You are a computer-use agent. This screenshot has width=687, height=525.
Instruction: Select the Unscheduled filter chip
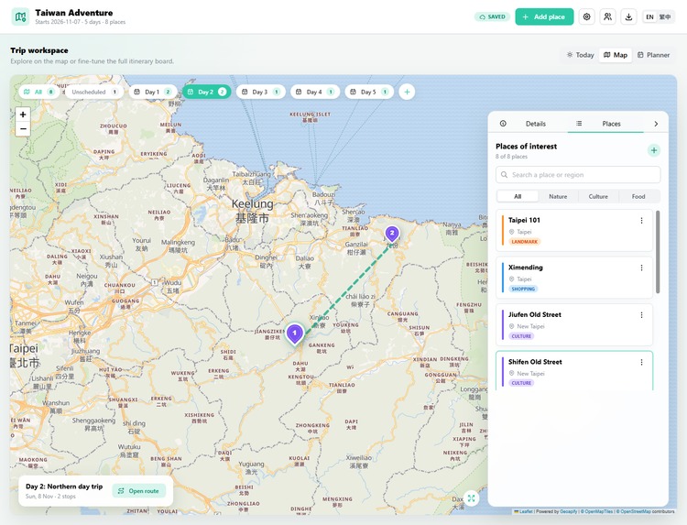pyautogui.click(x=94, y=92)
